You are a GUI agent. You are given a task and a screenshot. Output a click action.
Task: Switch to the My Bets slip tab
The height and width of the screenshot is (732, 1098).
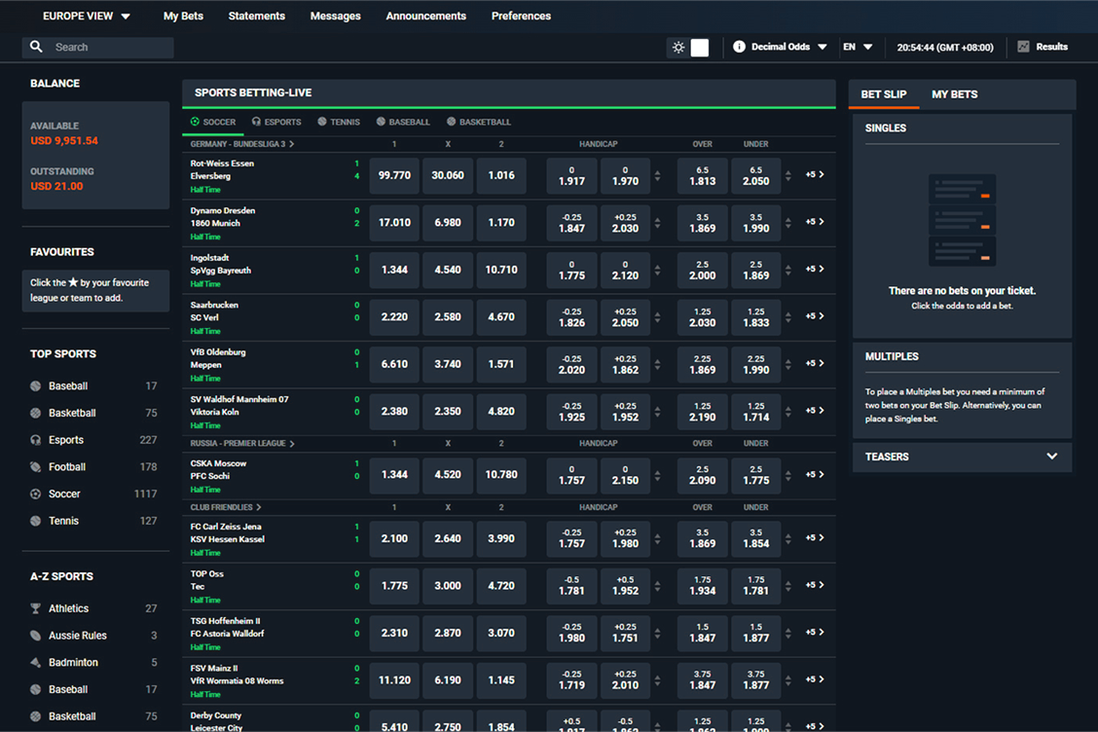click(x=954, y=94)
